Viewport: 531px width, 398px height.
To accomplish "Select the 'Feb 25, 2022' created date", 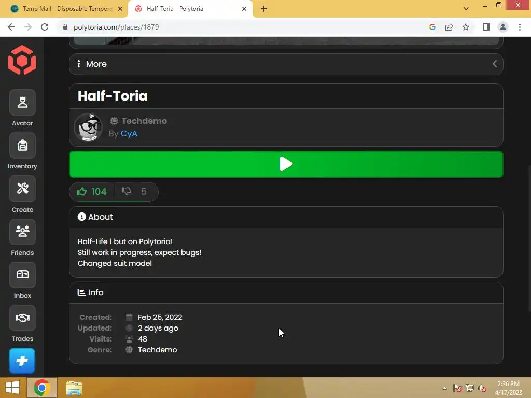I will click(x=160, y=317).
